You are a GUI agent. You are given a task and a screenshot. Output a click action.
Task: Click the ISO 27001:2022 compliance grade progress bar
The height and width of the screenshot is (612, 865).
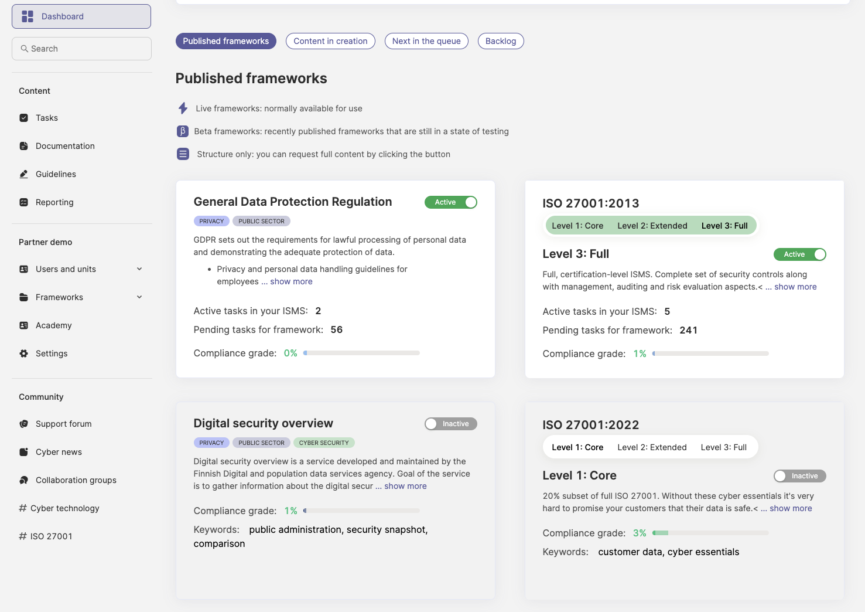pos(710,533)
